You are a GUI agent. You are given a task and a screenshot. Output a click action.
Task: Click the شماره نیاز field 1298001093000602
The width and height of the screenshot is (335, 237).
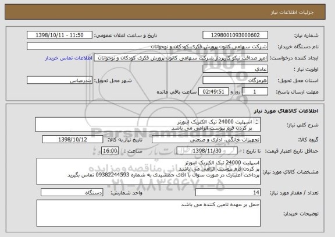point(235,35)
